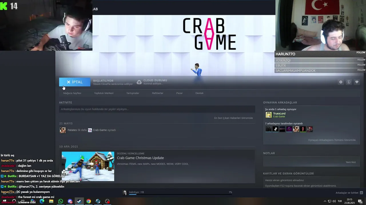The image size is (366, 205).
Task: Follow HARUN77O in stream overlay
Action: [x=361, y=52]
